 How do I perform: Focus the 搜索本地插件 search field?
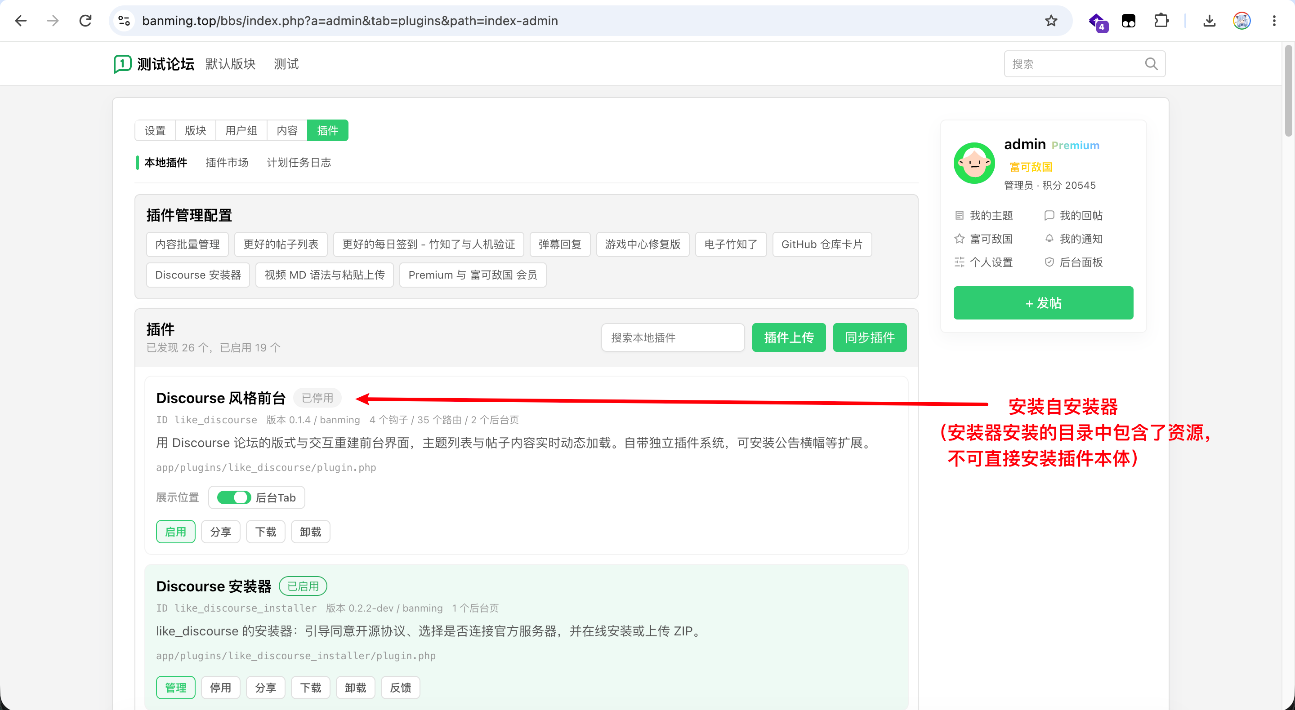point(673,337)
